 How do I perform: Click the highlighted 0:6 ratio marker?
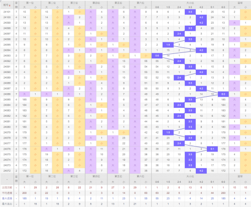point(157,56)
